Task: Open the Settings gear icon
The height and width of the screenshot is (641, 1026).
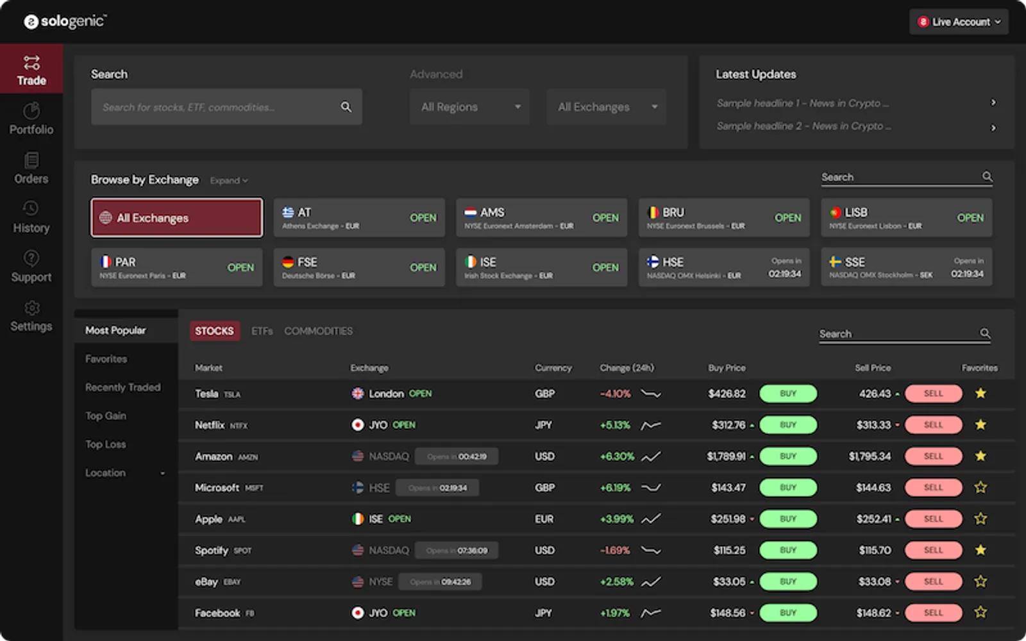Action: pyautogui.click(x=31, y=307)
